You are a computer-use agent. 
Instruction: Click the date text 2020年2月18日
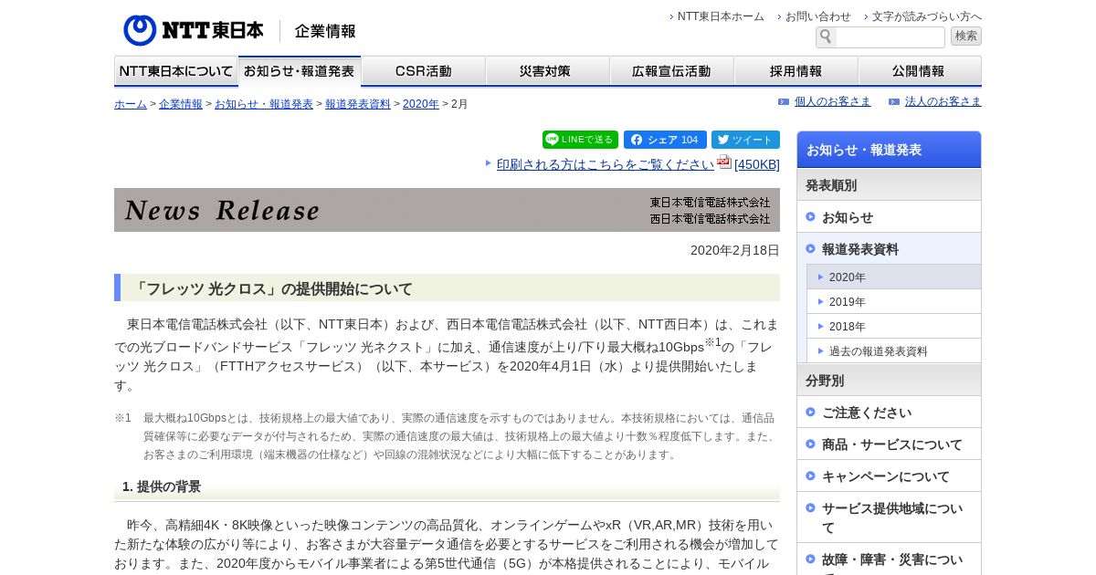(x=735, y=250)
